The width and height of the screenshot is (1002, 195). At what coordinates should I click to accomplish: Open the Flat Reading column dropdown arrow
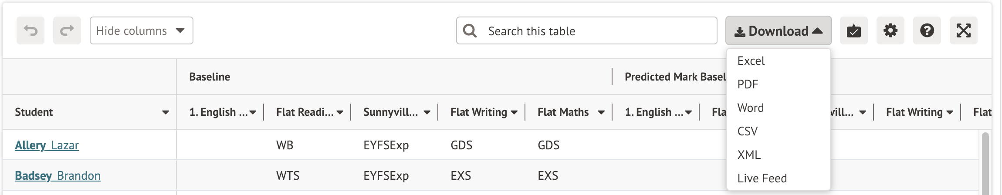point(340,112)
